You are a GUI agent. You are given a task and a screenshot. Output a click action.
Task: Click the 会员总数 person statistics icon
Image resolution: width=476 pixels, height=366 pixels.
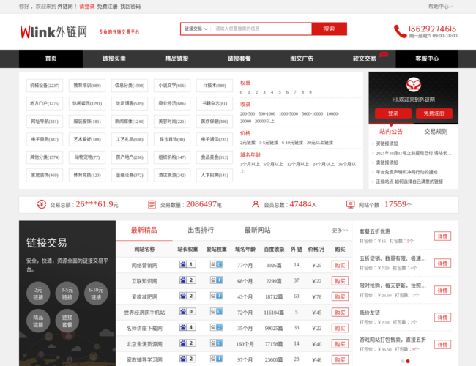coord(253,205)
